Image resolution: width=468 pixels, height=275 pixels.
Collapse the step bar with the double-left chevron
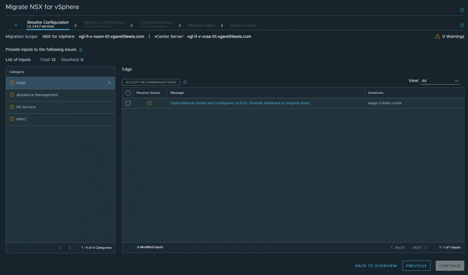(16, 25)
